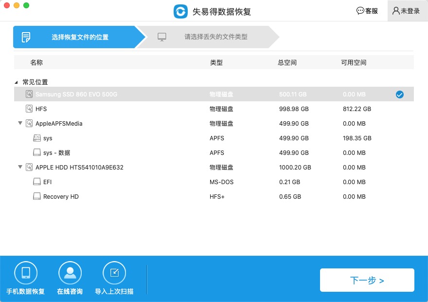Viewport: 428px width, 302px height.
Task: Click the 下一步 next step button
Action: pyautogui.click(x=367, y=280)
